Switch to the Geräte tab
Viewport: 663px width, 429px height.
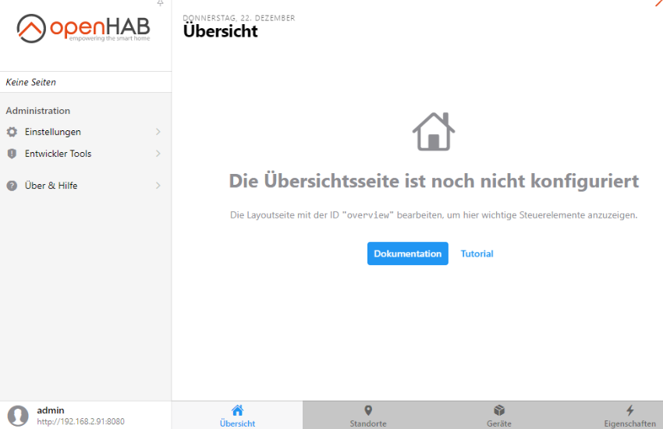[499, 415]
